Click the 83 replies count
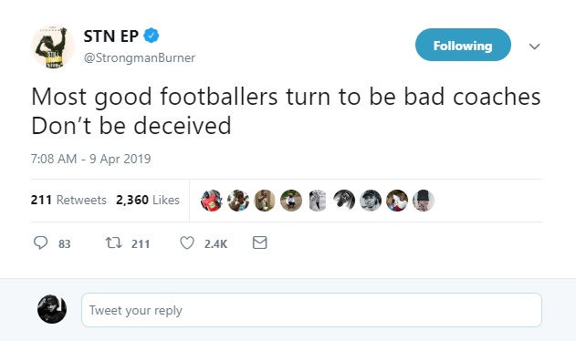This screenshot has height=341, width=576. click(x=64, y=244)
